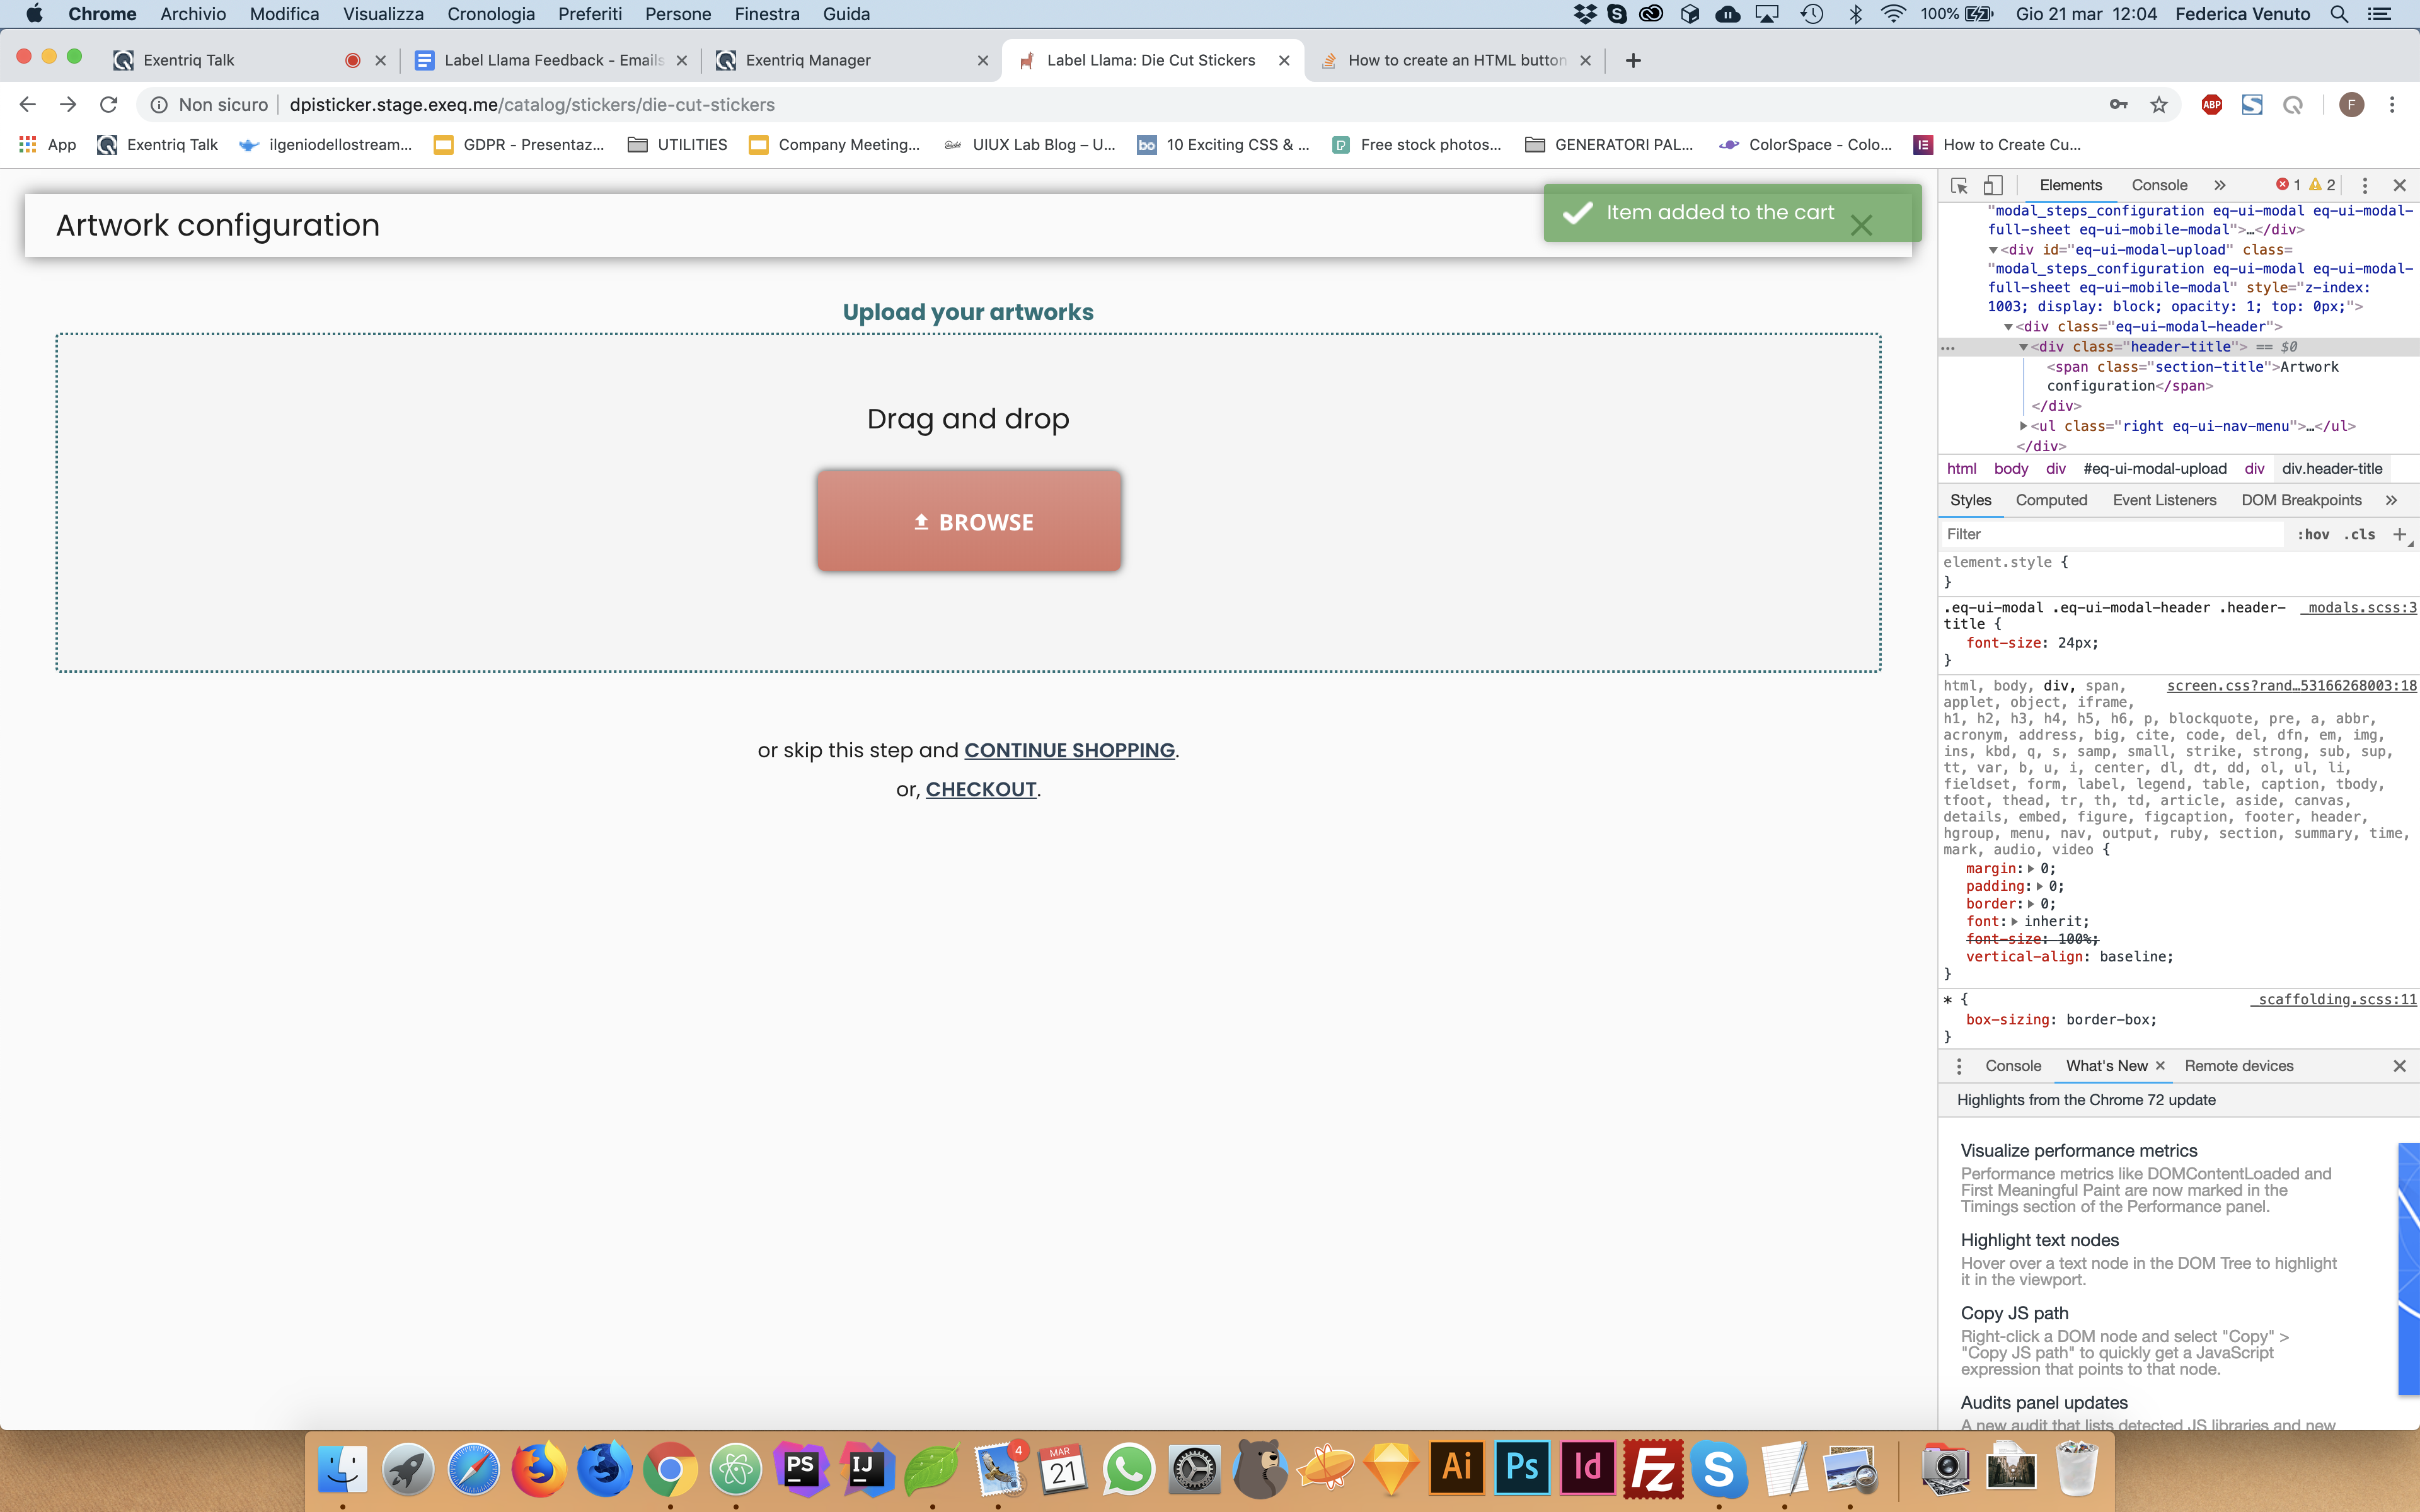Reload the page

click(x=109, y=105)
